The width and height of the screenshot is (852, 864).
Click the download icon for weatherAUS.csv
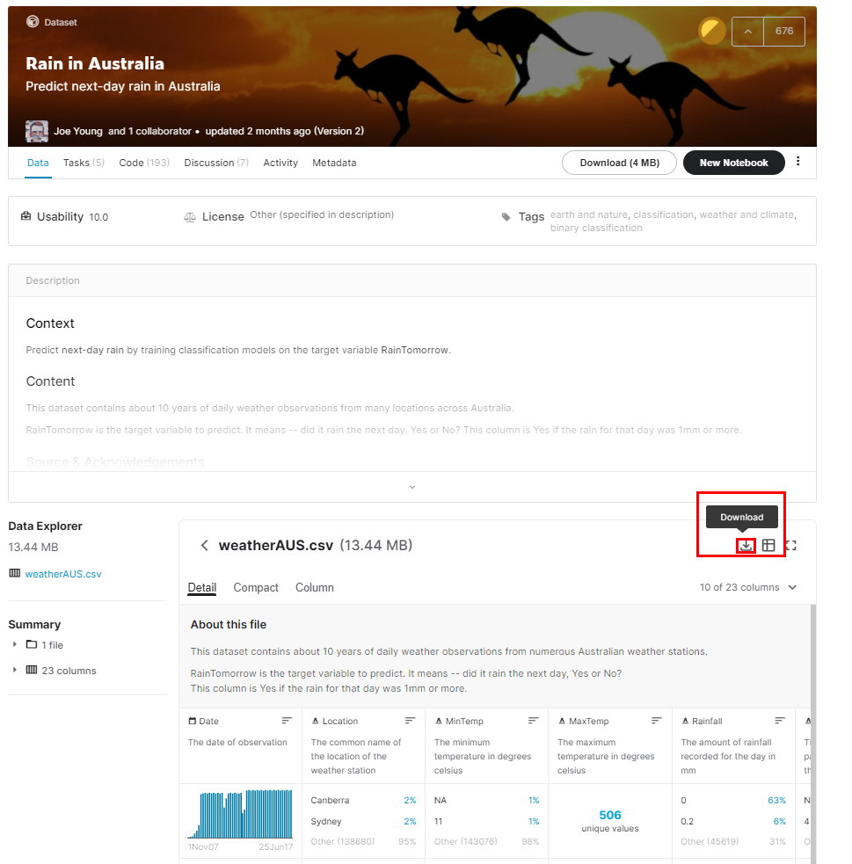(x=746, y=546)
